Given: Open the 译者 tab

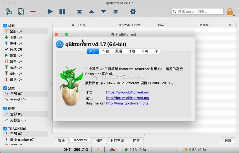Looking at the screenshot, I should click(132, 51).
